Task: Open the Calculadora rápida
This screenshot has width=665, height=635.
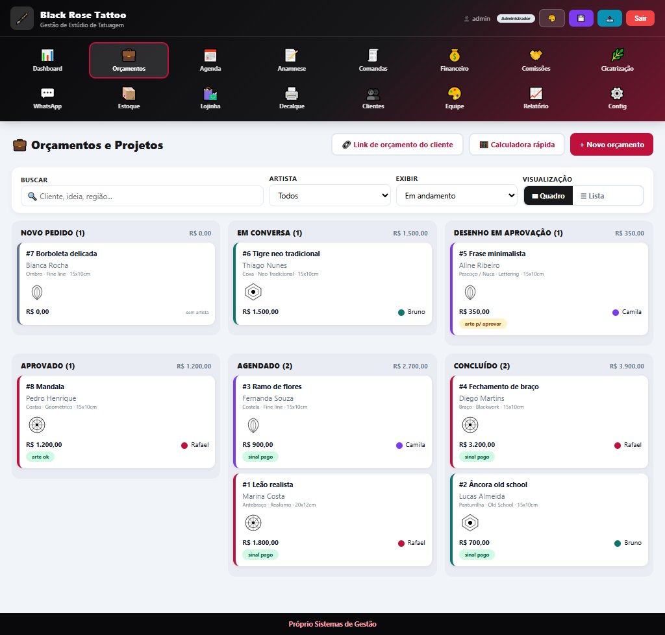Action: 517,145
